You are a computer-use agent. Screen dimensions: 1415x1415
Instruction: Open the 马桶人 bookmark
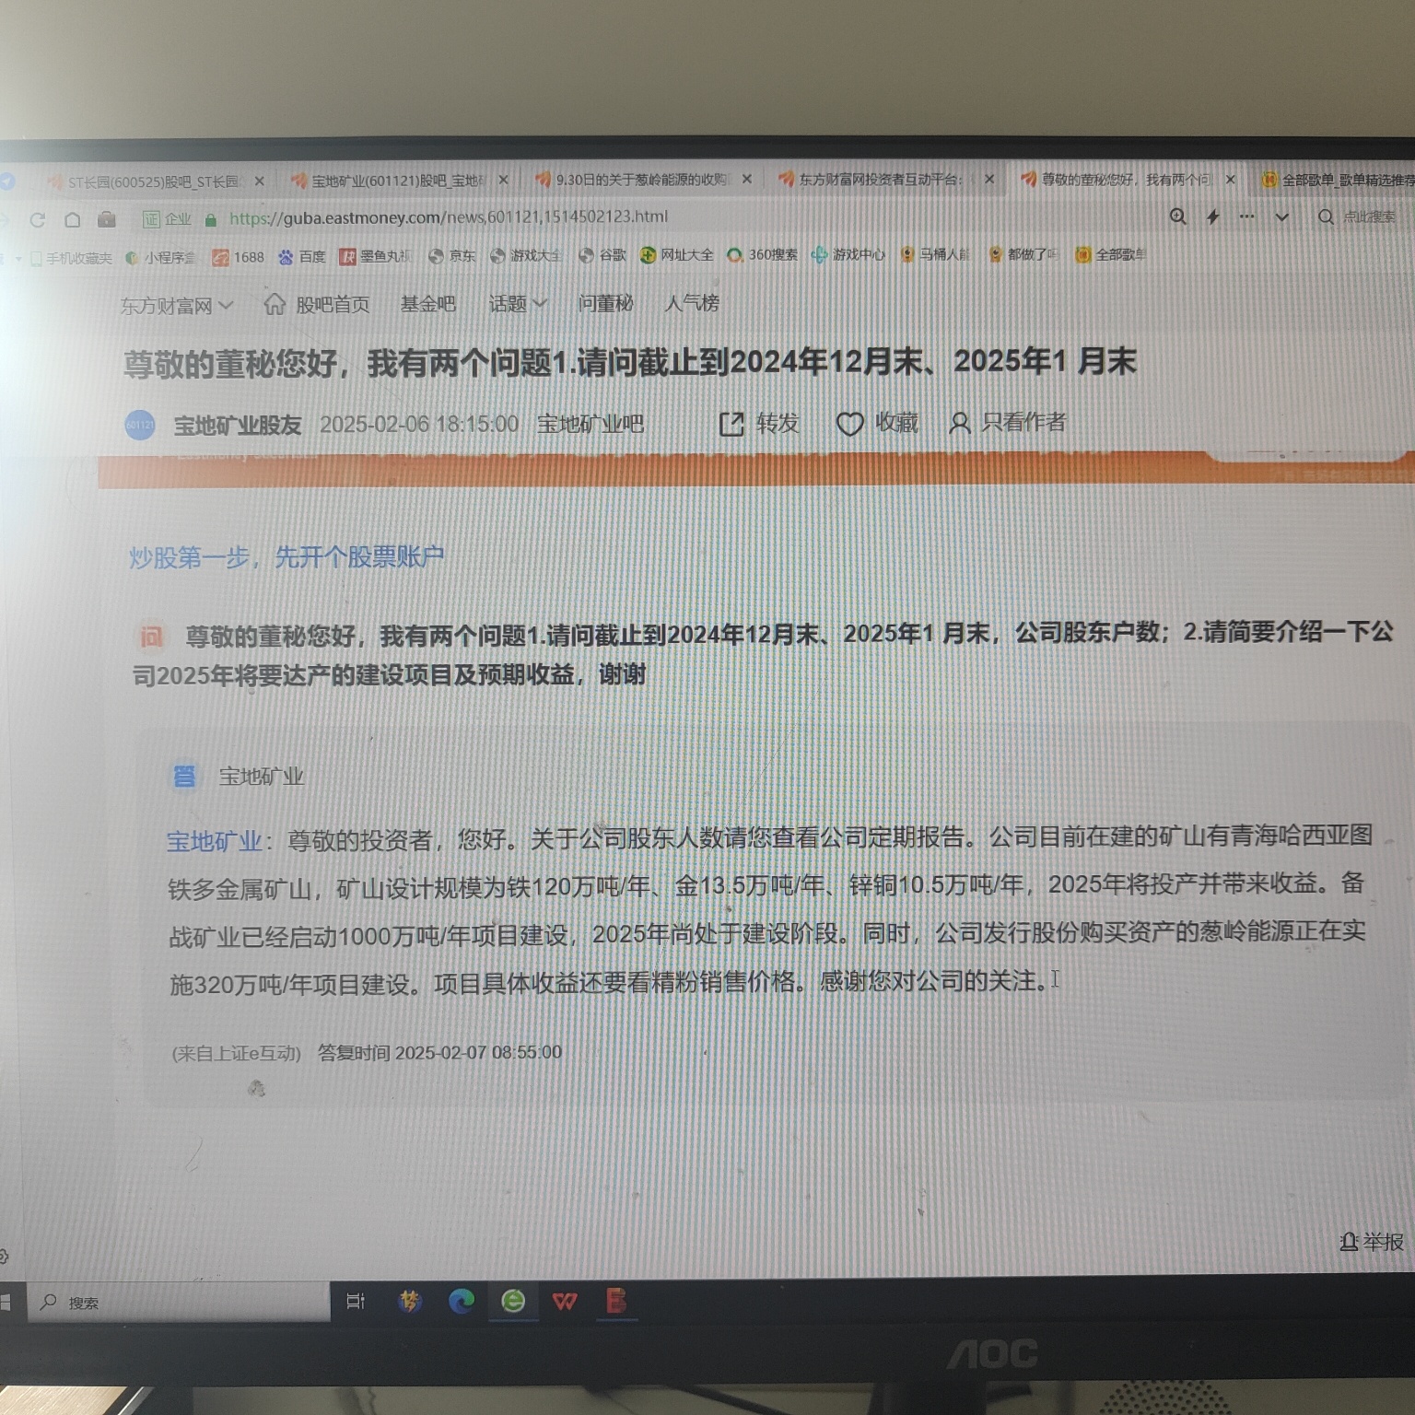934,254
